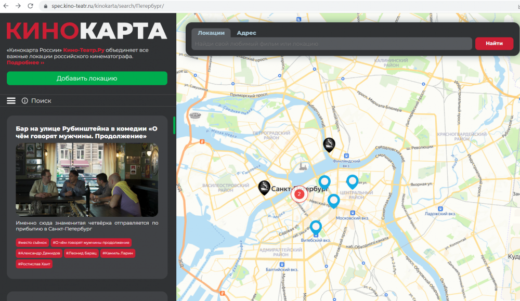
Task: Reload the current page
Action: 30,6
